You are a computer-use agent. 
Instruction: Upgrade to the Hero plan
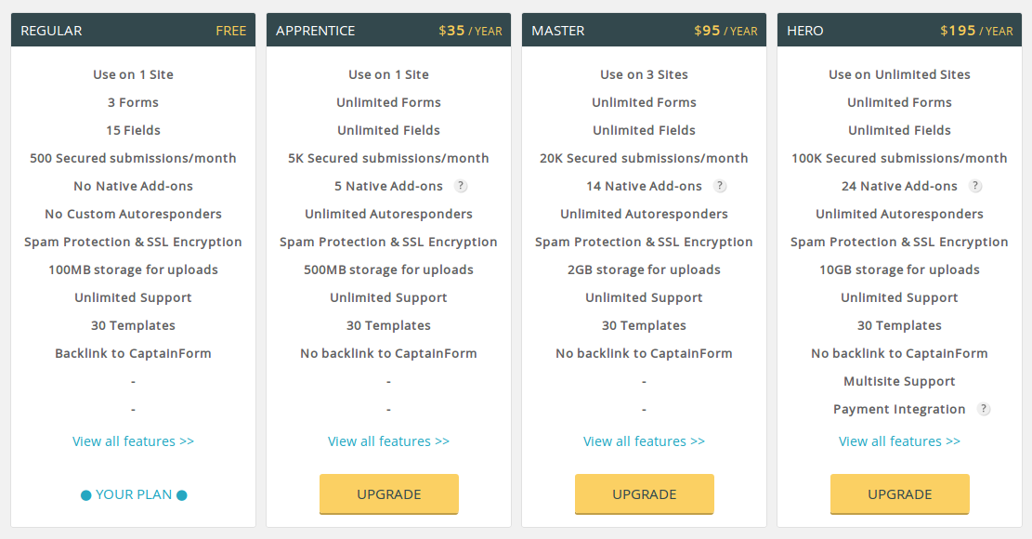click(x=899, y=493)
